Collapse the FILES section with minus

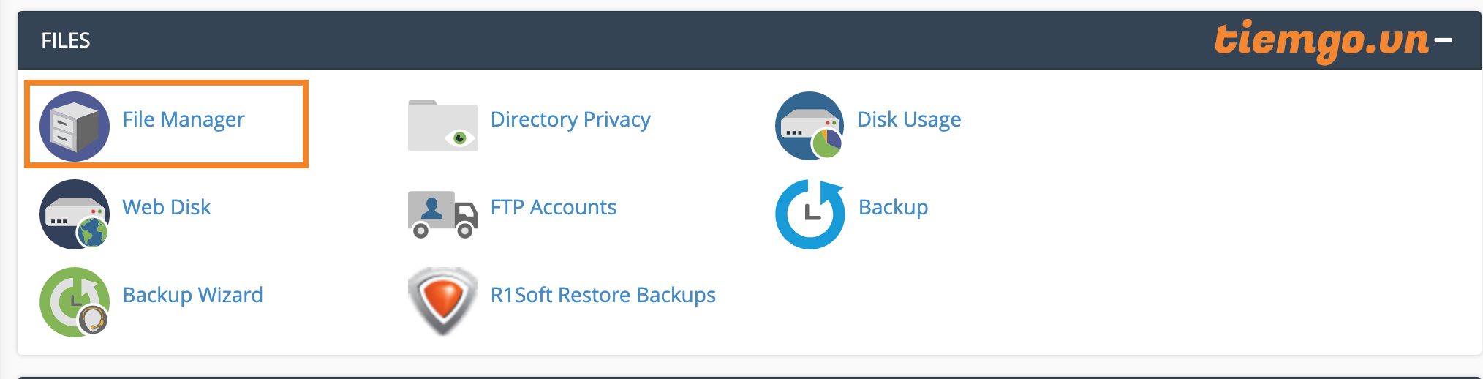[x=1443, y=40]
